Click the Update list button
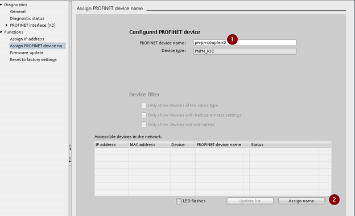The image size is (355, 216). click(250, 201)
